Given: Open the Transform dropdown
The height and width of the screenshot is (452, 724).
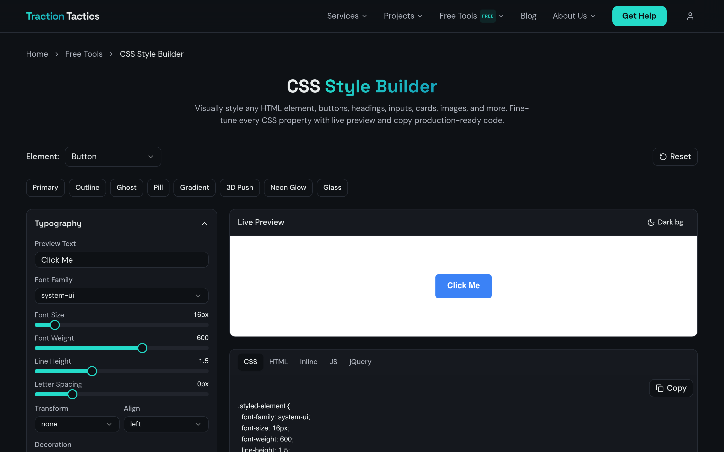Looking at the screenshot, I should (77, 424).
